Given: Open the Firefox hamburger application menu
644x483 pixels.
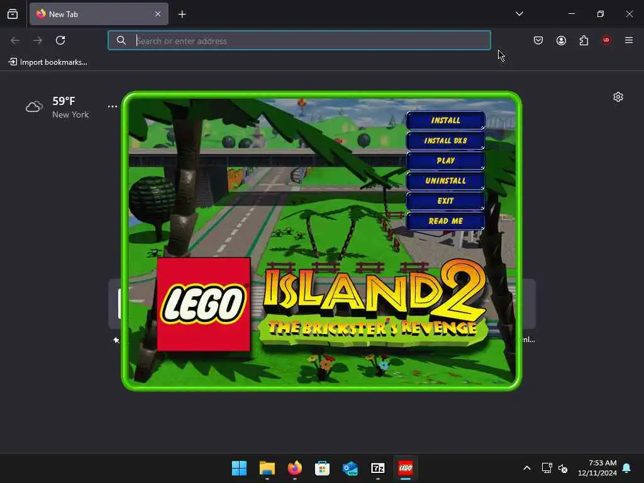Looking at the screenshot, I should tap(629, 40).
